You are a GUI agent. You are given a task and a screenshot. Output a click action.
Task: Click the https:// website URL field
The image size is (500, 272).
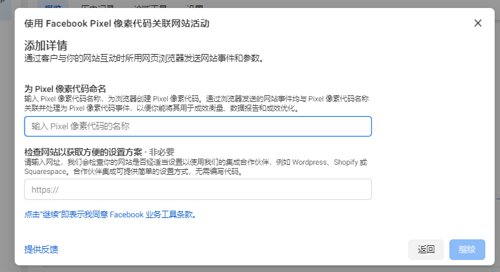198,189
